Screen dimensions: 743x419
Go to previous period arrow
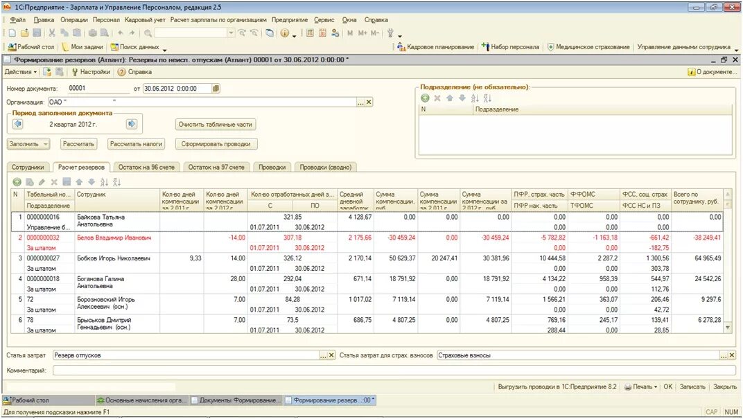tap(18, 124)
